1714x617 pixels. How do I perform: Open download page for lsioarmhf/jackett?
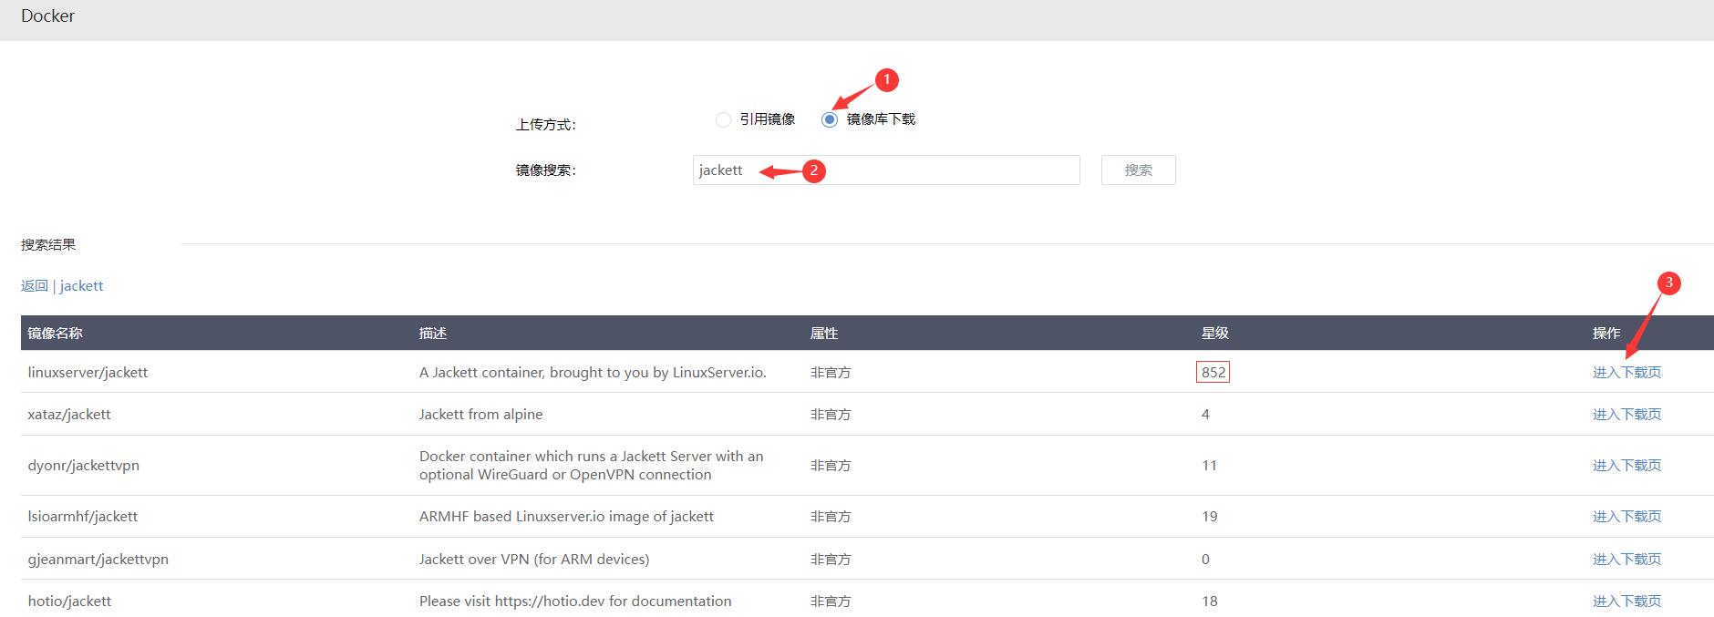tap(1626, 517)
